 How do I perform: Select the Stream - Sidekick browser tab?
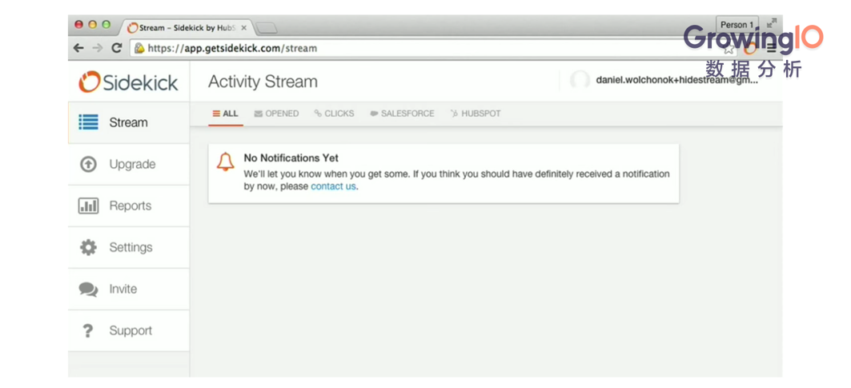(x=187, y=28)
